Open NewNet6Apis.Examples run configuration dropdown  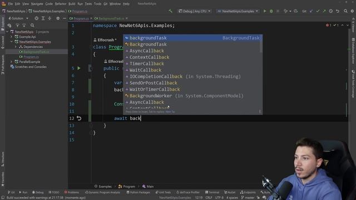(x=238, y=11)
